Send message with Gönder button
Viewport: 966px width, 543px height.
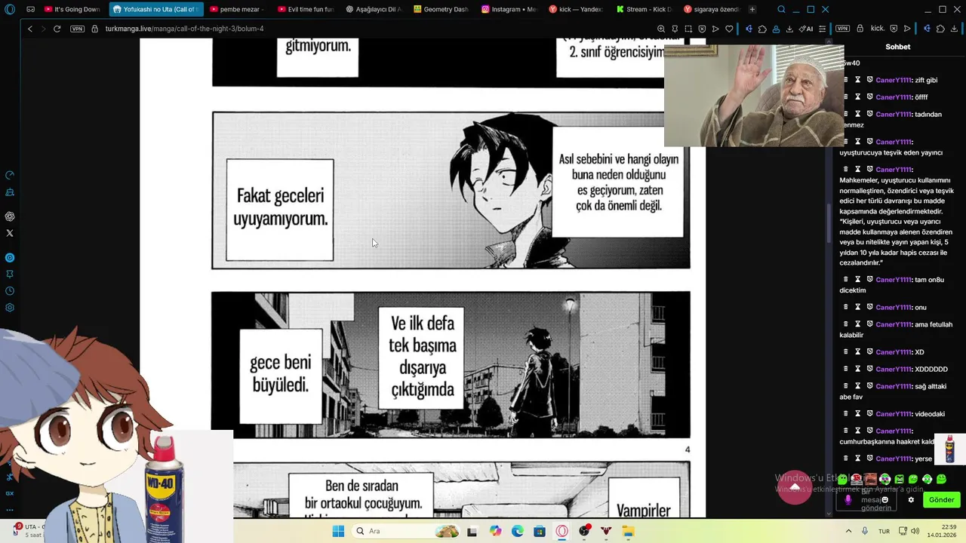(x=941, y=500)
